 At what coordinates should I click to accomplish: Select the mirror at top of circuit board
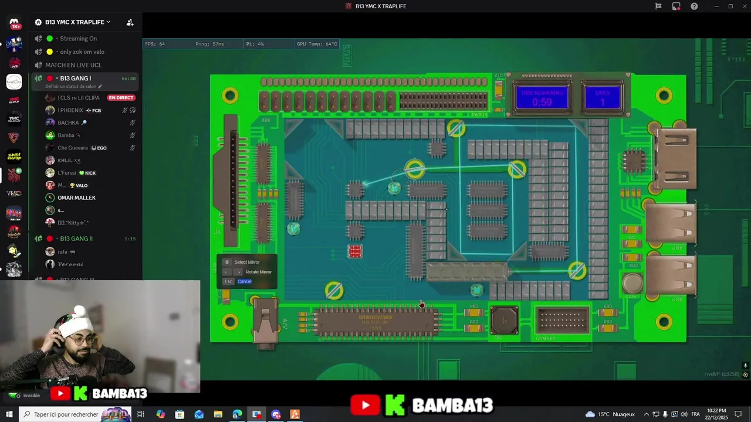(456, 128)
